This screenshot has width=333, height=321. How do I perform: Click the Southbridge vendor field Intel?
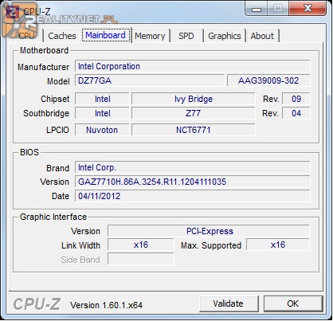(102, 113)
